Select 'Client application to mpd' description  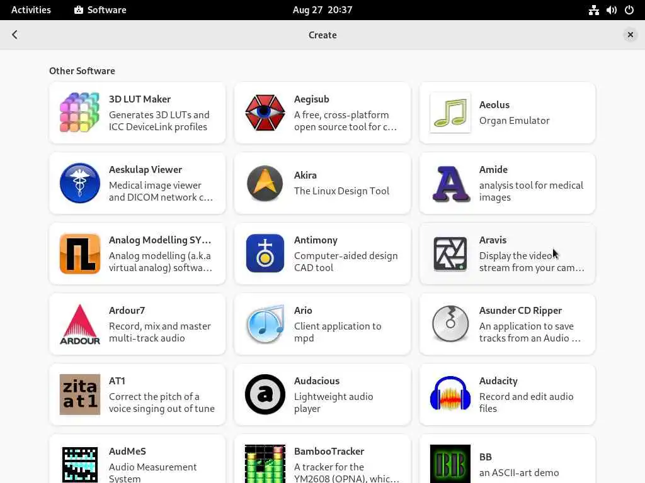click(338, 332)
